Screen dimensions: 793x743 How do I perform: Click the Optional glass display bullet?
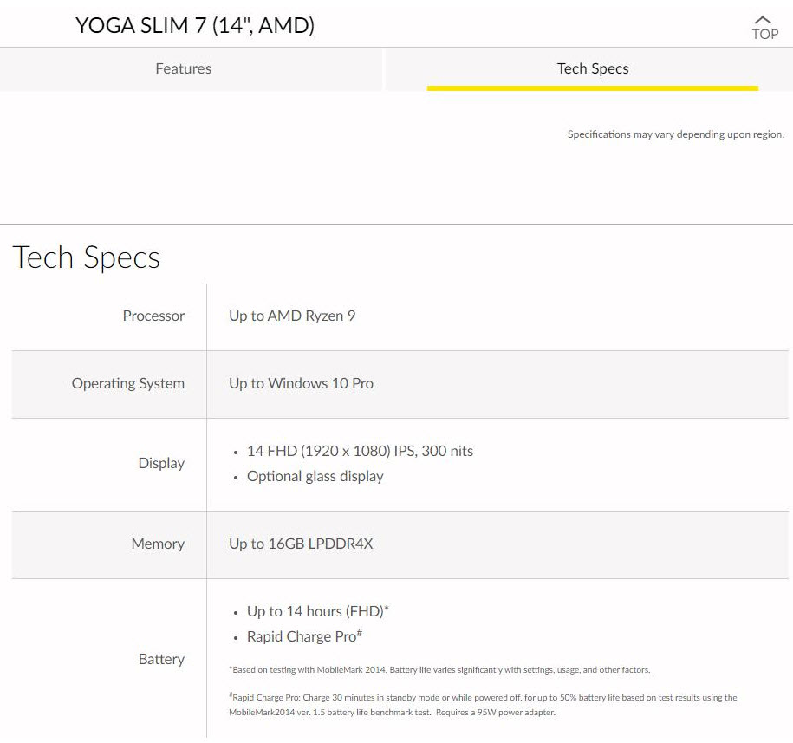[x=315, y=476]
